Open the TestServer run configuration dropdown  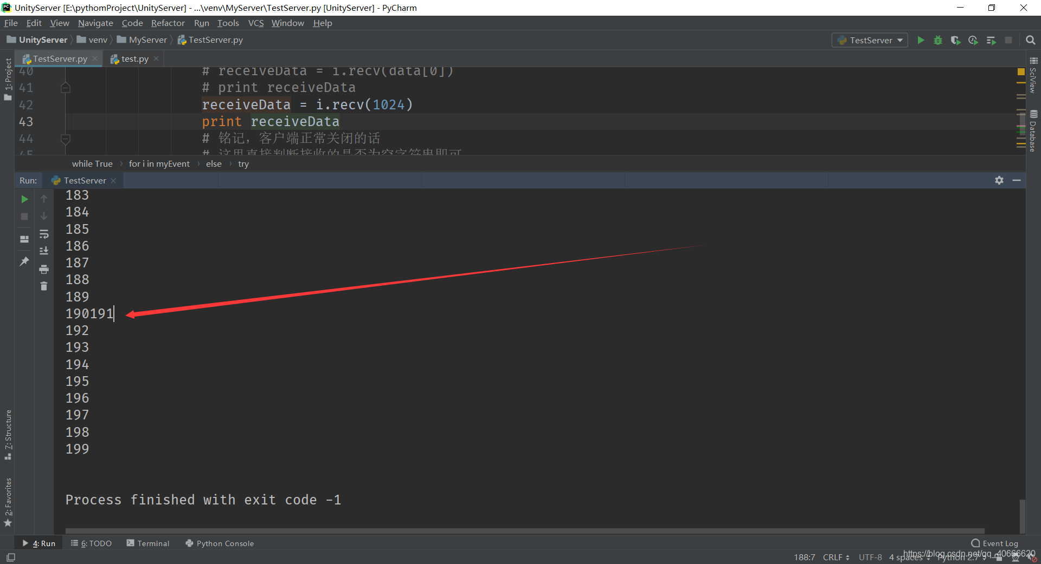(870, 40)
